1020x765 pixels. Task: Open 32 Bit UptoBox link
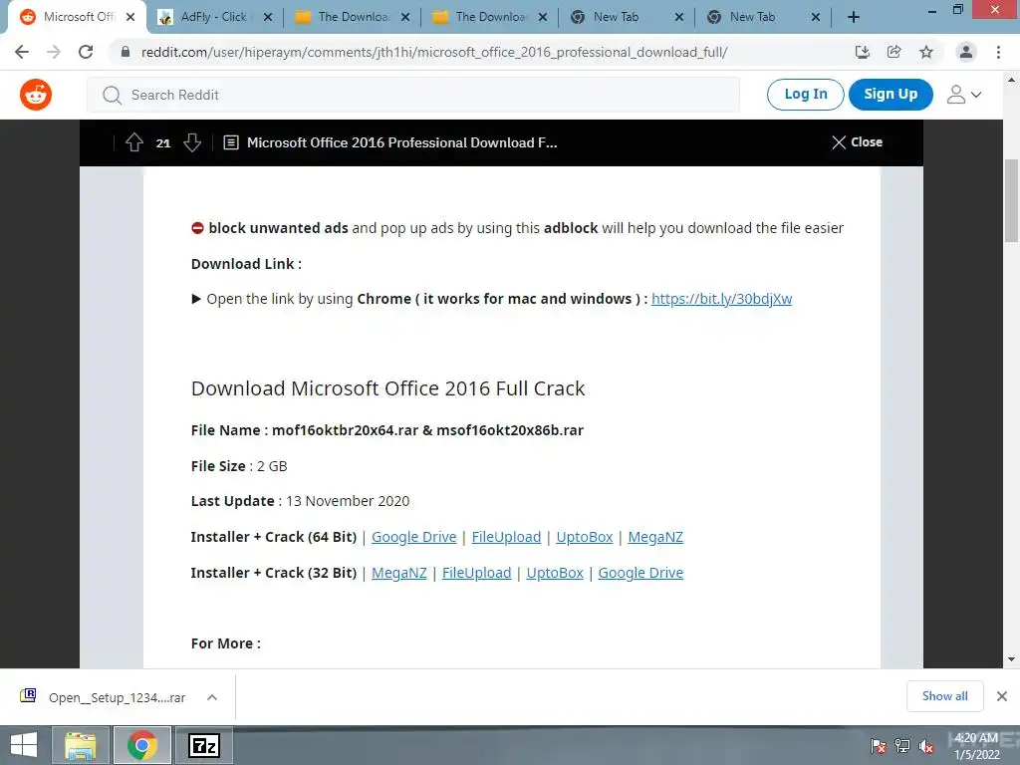point(554,573)
